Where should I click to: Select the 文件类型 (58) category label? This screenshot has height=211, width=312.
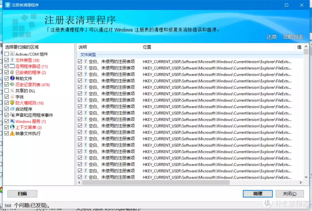pos(27,60)
